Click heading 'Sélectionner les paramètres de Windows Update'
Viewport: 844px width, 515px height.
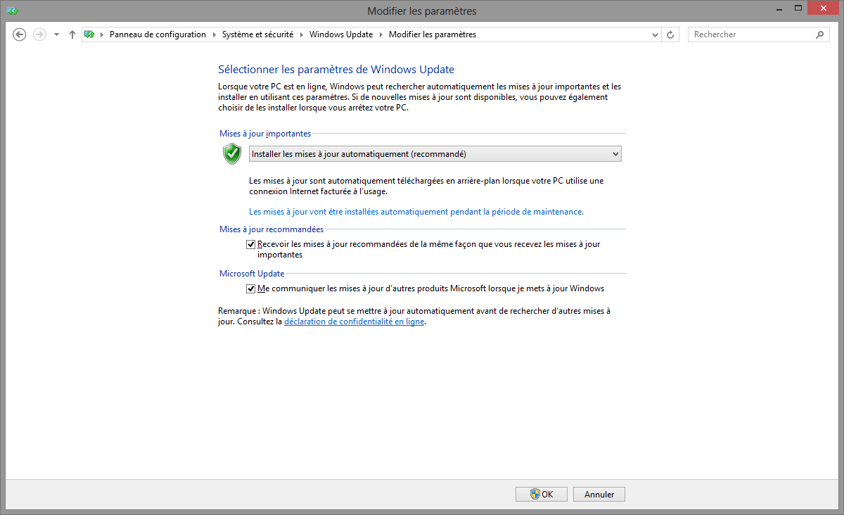tap(336, 69)
